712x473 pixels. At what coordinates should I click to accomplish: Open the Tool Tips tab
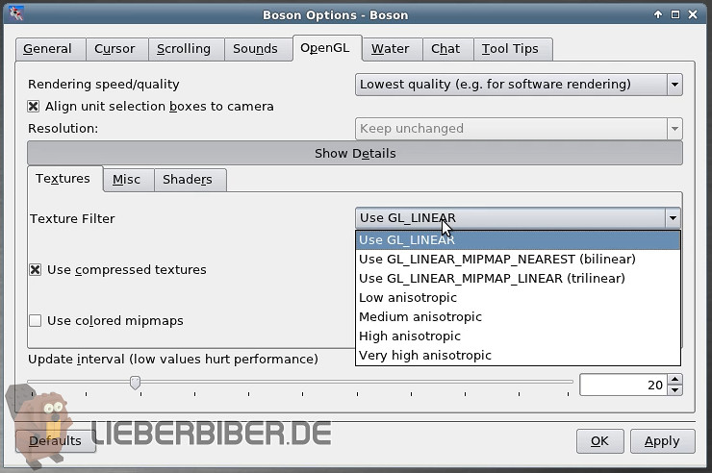click(x=513, y=49)
